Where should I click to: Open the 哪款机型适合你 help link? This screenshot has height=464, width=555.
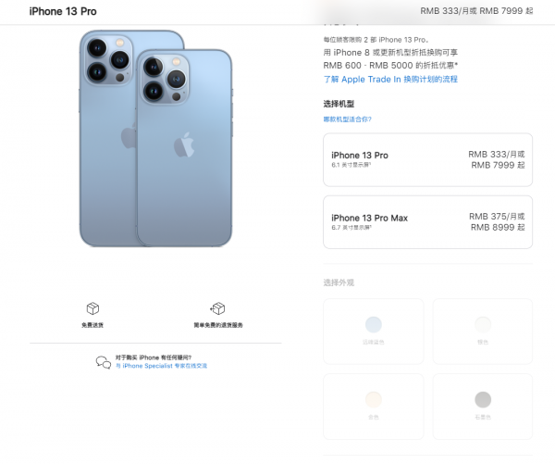click(347, 119)
